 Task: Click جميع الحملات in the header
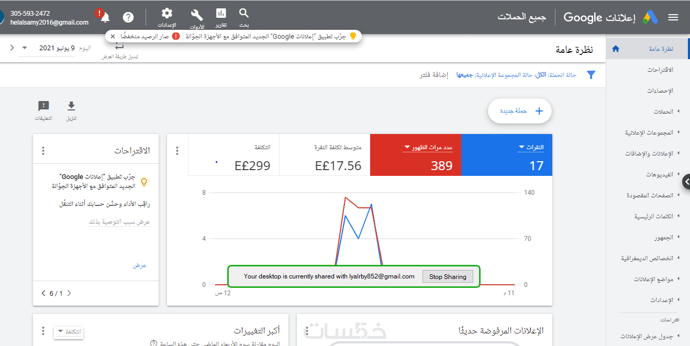click(521, 17)
